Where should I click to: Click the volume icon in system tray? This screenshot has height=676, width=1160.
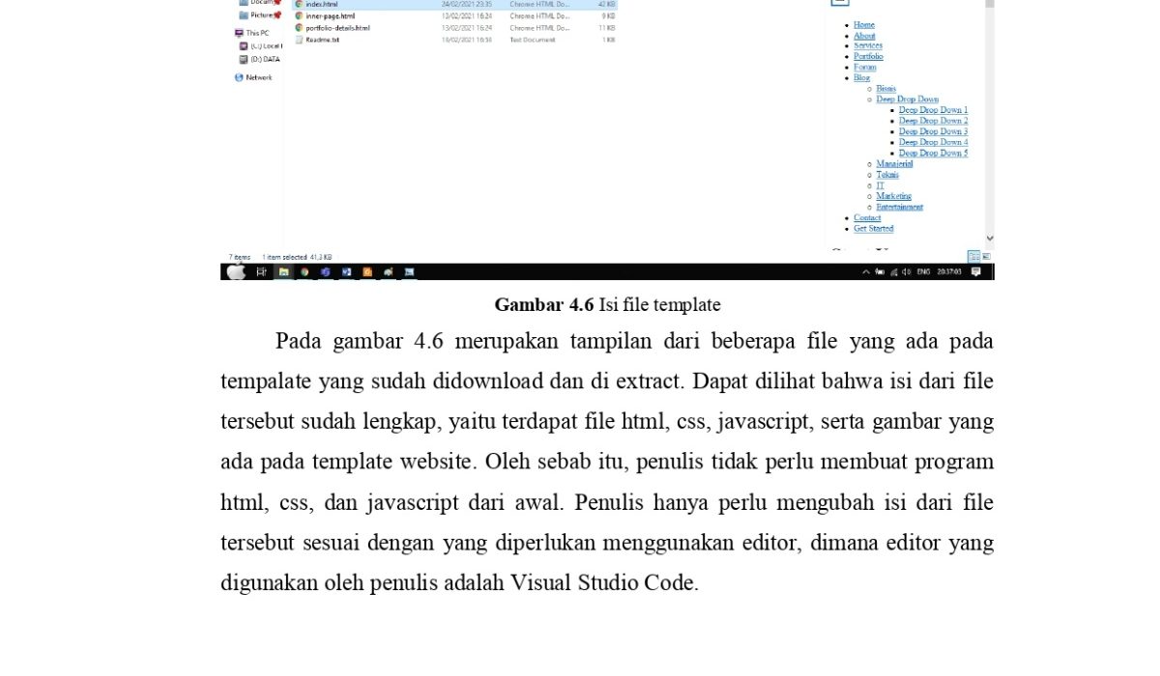[x=906, y=272]
